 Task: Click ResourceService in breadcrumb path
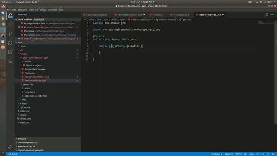point(167,19)
